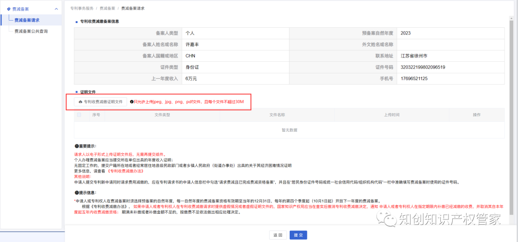Select the address value 江苏省徐州市

414,56
